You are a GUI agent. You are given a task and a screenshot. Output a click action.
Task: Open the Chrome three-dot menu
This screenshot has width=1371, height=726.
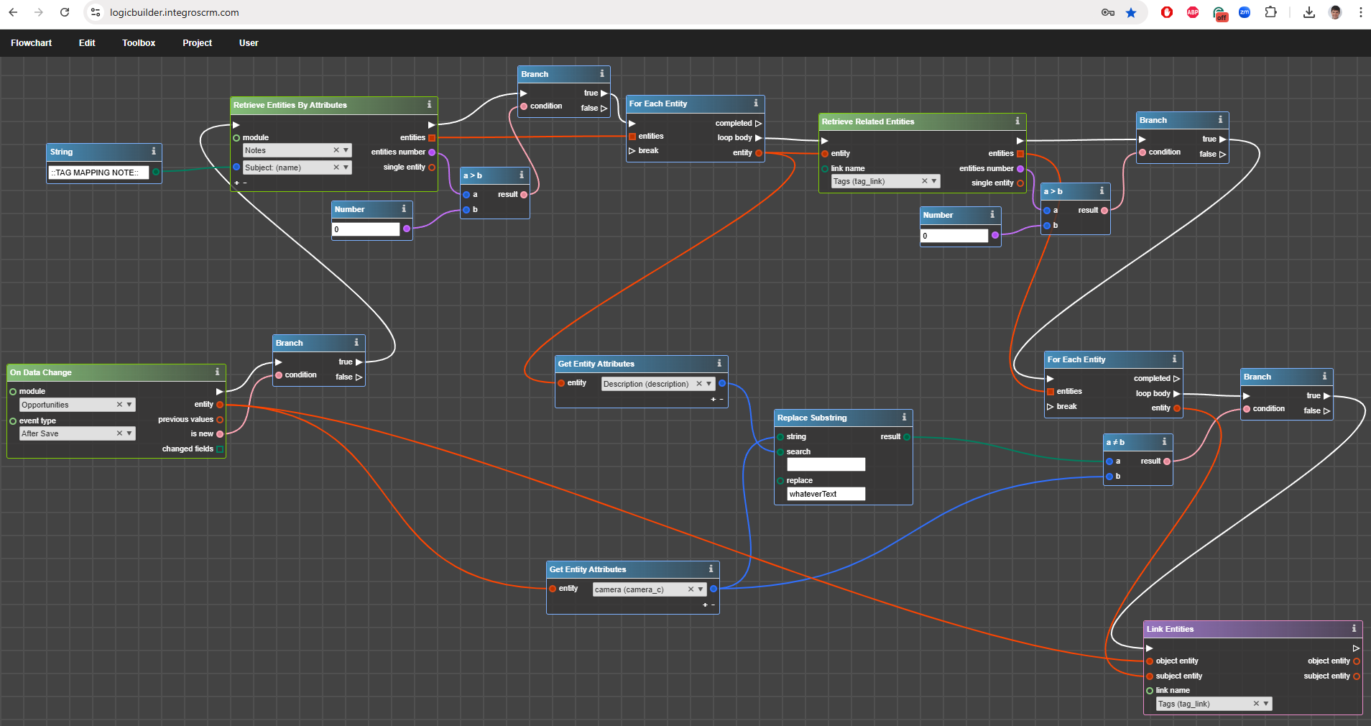[x=1360, y=12]
